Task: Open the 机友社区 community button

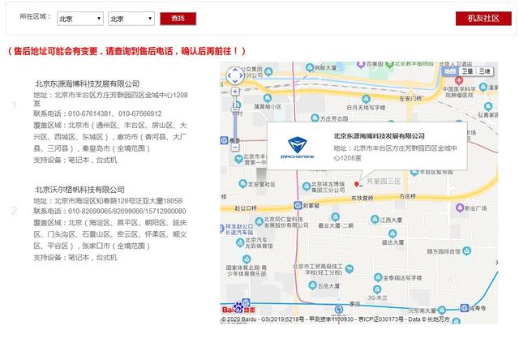Action: tap(483, 19)
